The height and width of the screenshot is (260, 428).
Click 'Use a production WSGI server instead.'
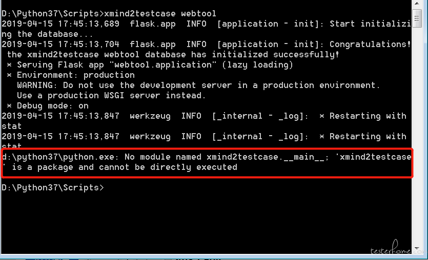(x=111, y=96)
